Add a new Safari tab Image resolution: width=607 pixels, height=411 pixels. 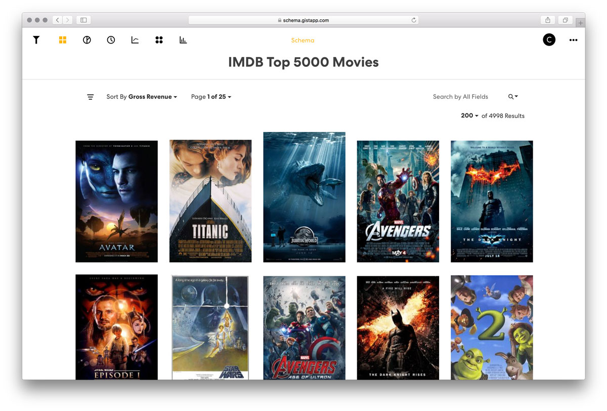point(580,23)
